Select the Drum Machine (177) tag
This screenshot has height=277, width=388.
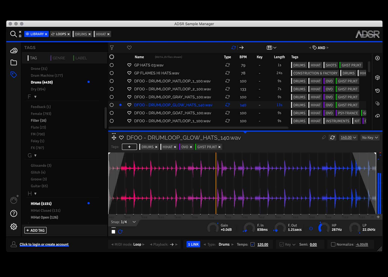(47, 75)
